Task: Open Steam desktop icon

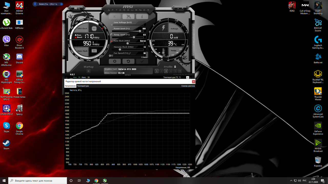Action: [x=6, y=144]
